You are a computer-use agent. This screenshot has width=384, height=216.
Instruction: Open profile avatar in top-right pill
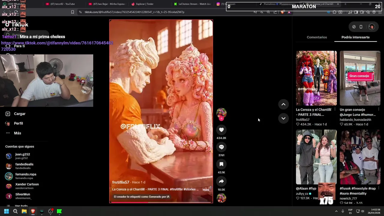[371, 27]
